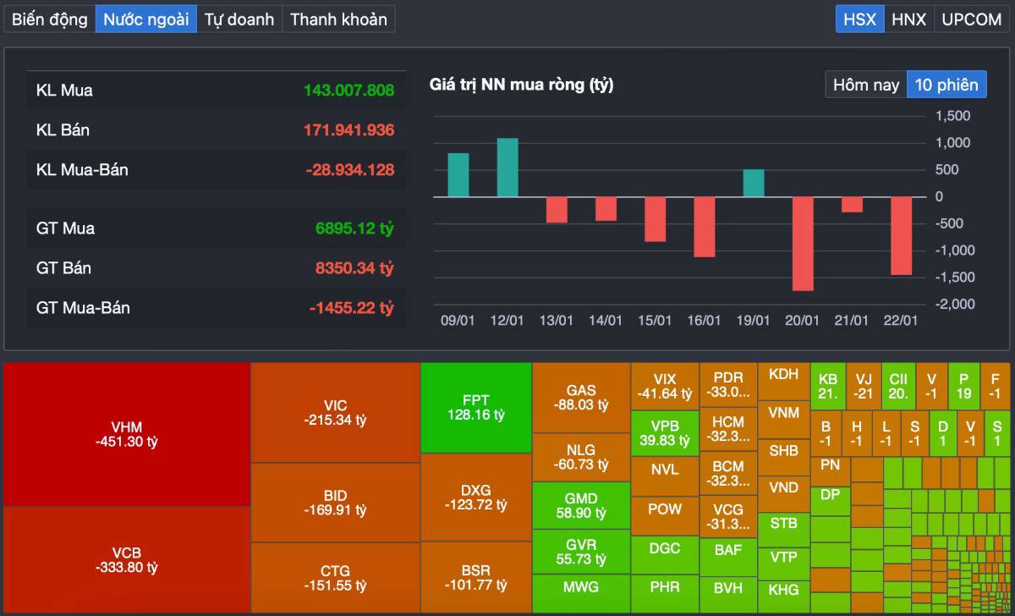Click the 19/01 green bar in chart
This screenshot has height=616, width=1015.
coord(754,184)
